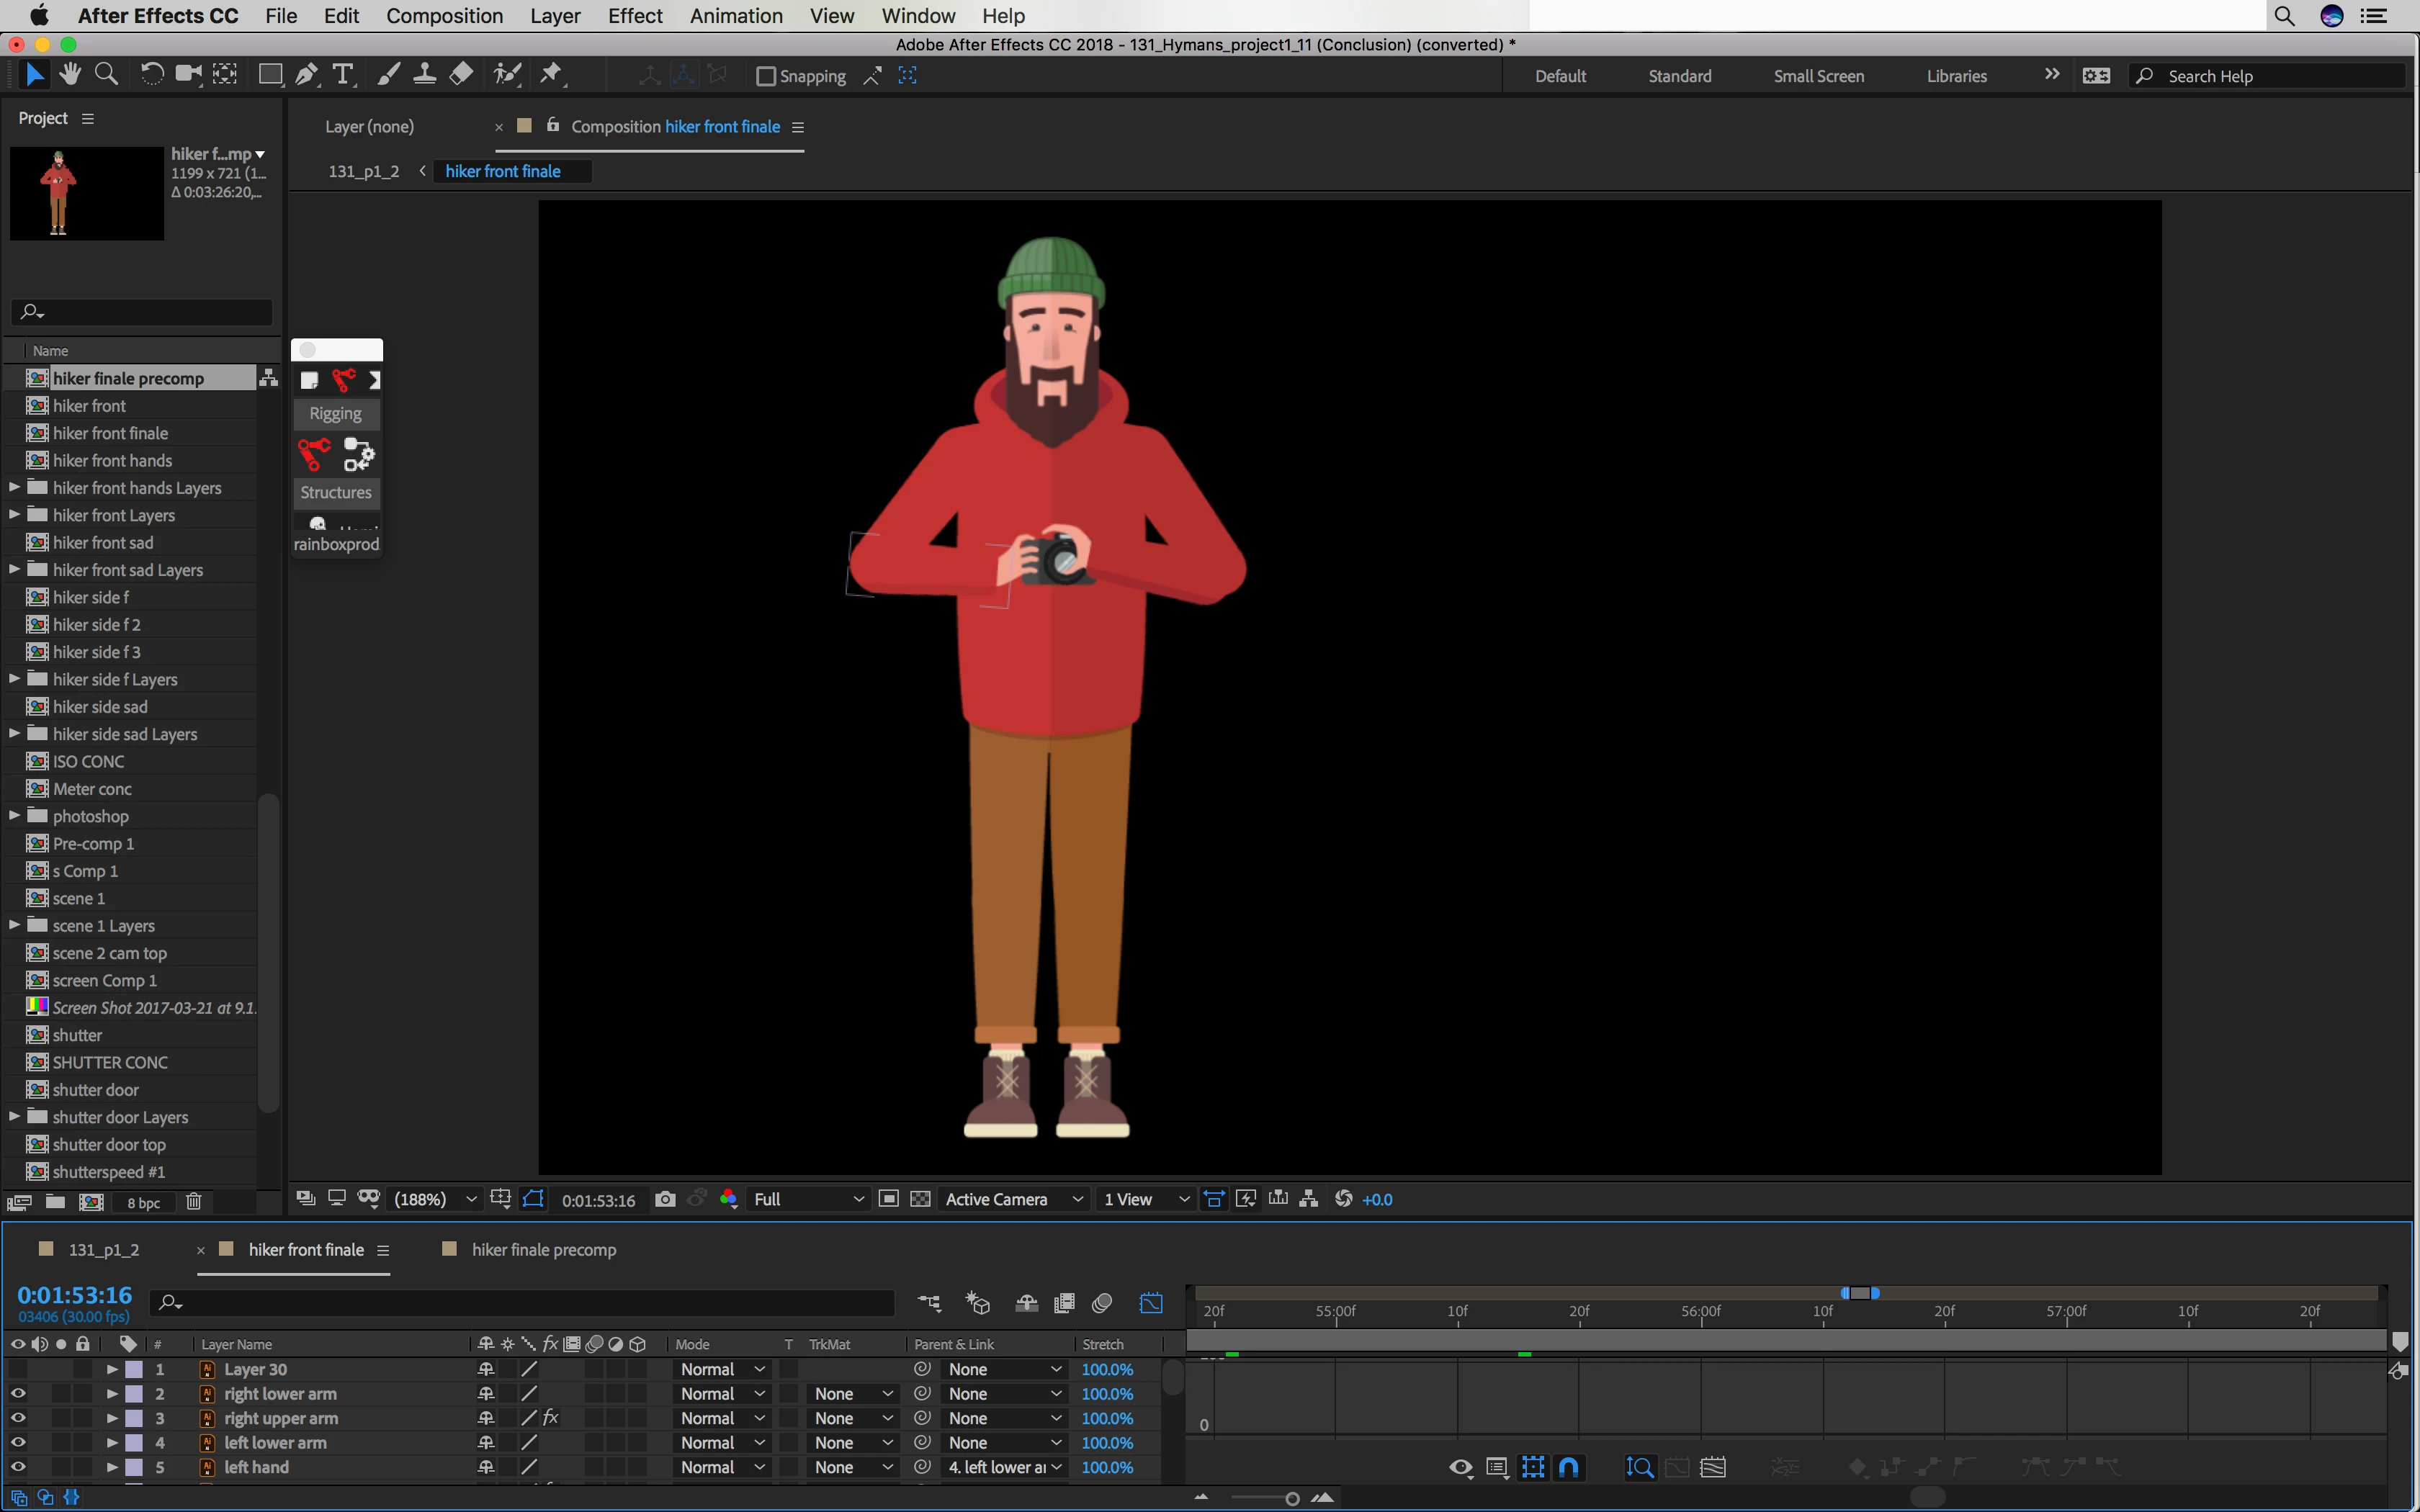The width and height of the screenshot is (2420, 1512).
Task: Click the snapshot camera icon
Action: click(x=665, y=1199)
